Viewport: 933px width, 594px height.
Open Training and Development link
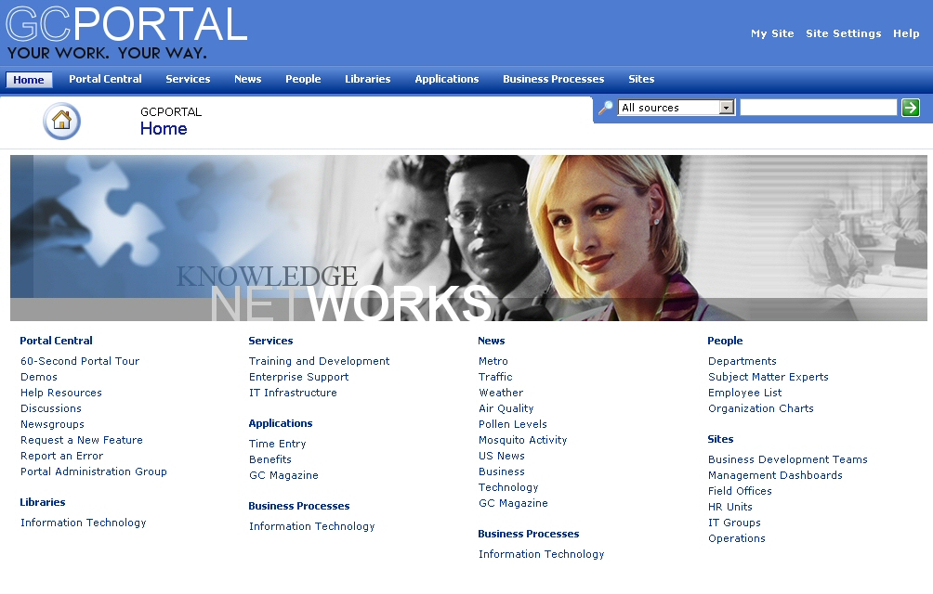[319, 361]
